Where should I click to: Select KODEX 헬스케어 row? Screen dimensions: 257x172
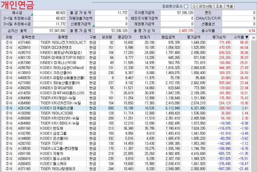click(x=125, y=164)
